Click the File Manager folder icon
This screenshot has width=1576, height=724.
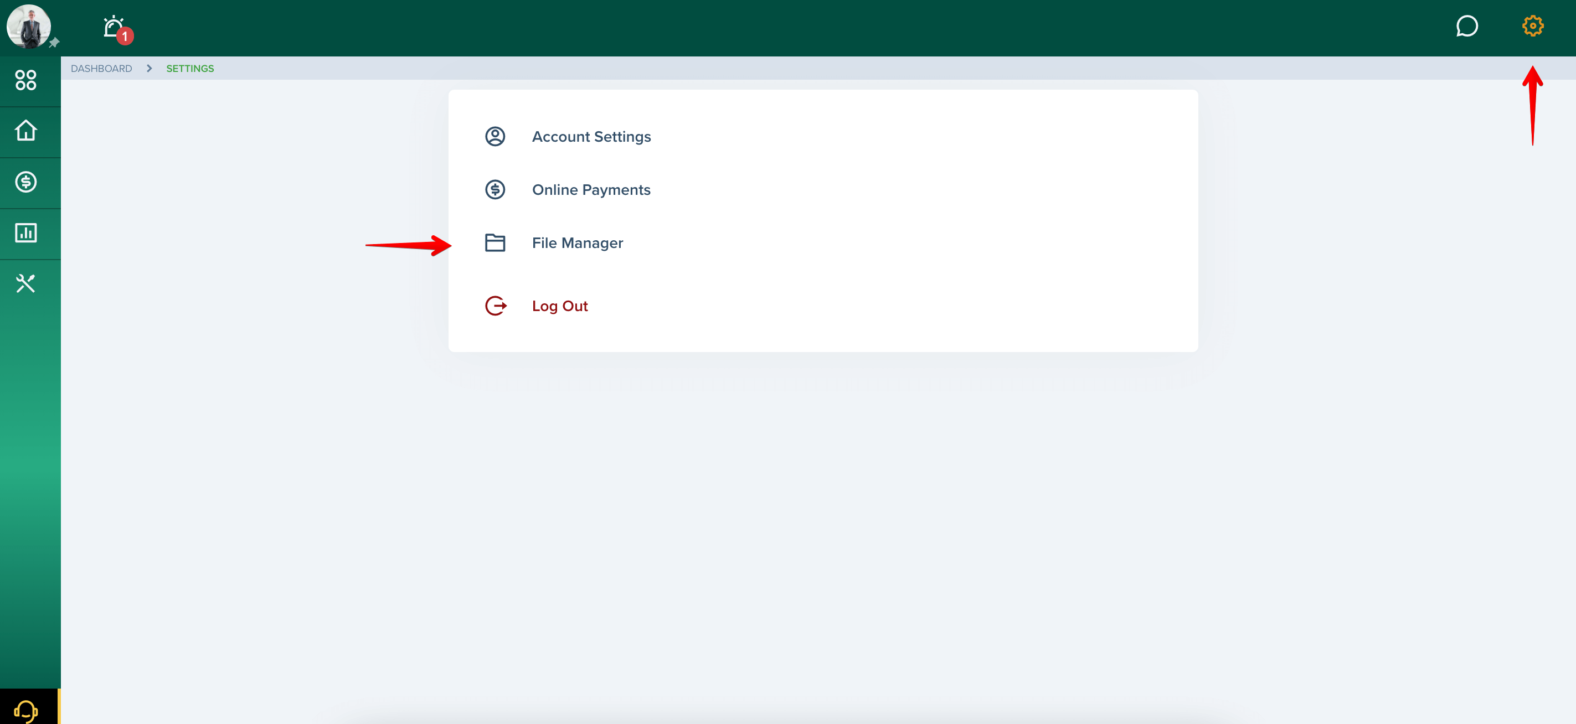(495, 243)
